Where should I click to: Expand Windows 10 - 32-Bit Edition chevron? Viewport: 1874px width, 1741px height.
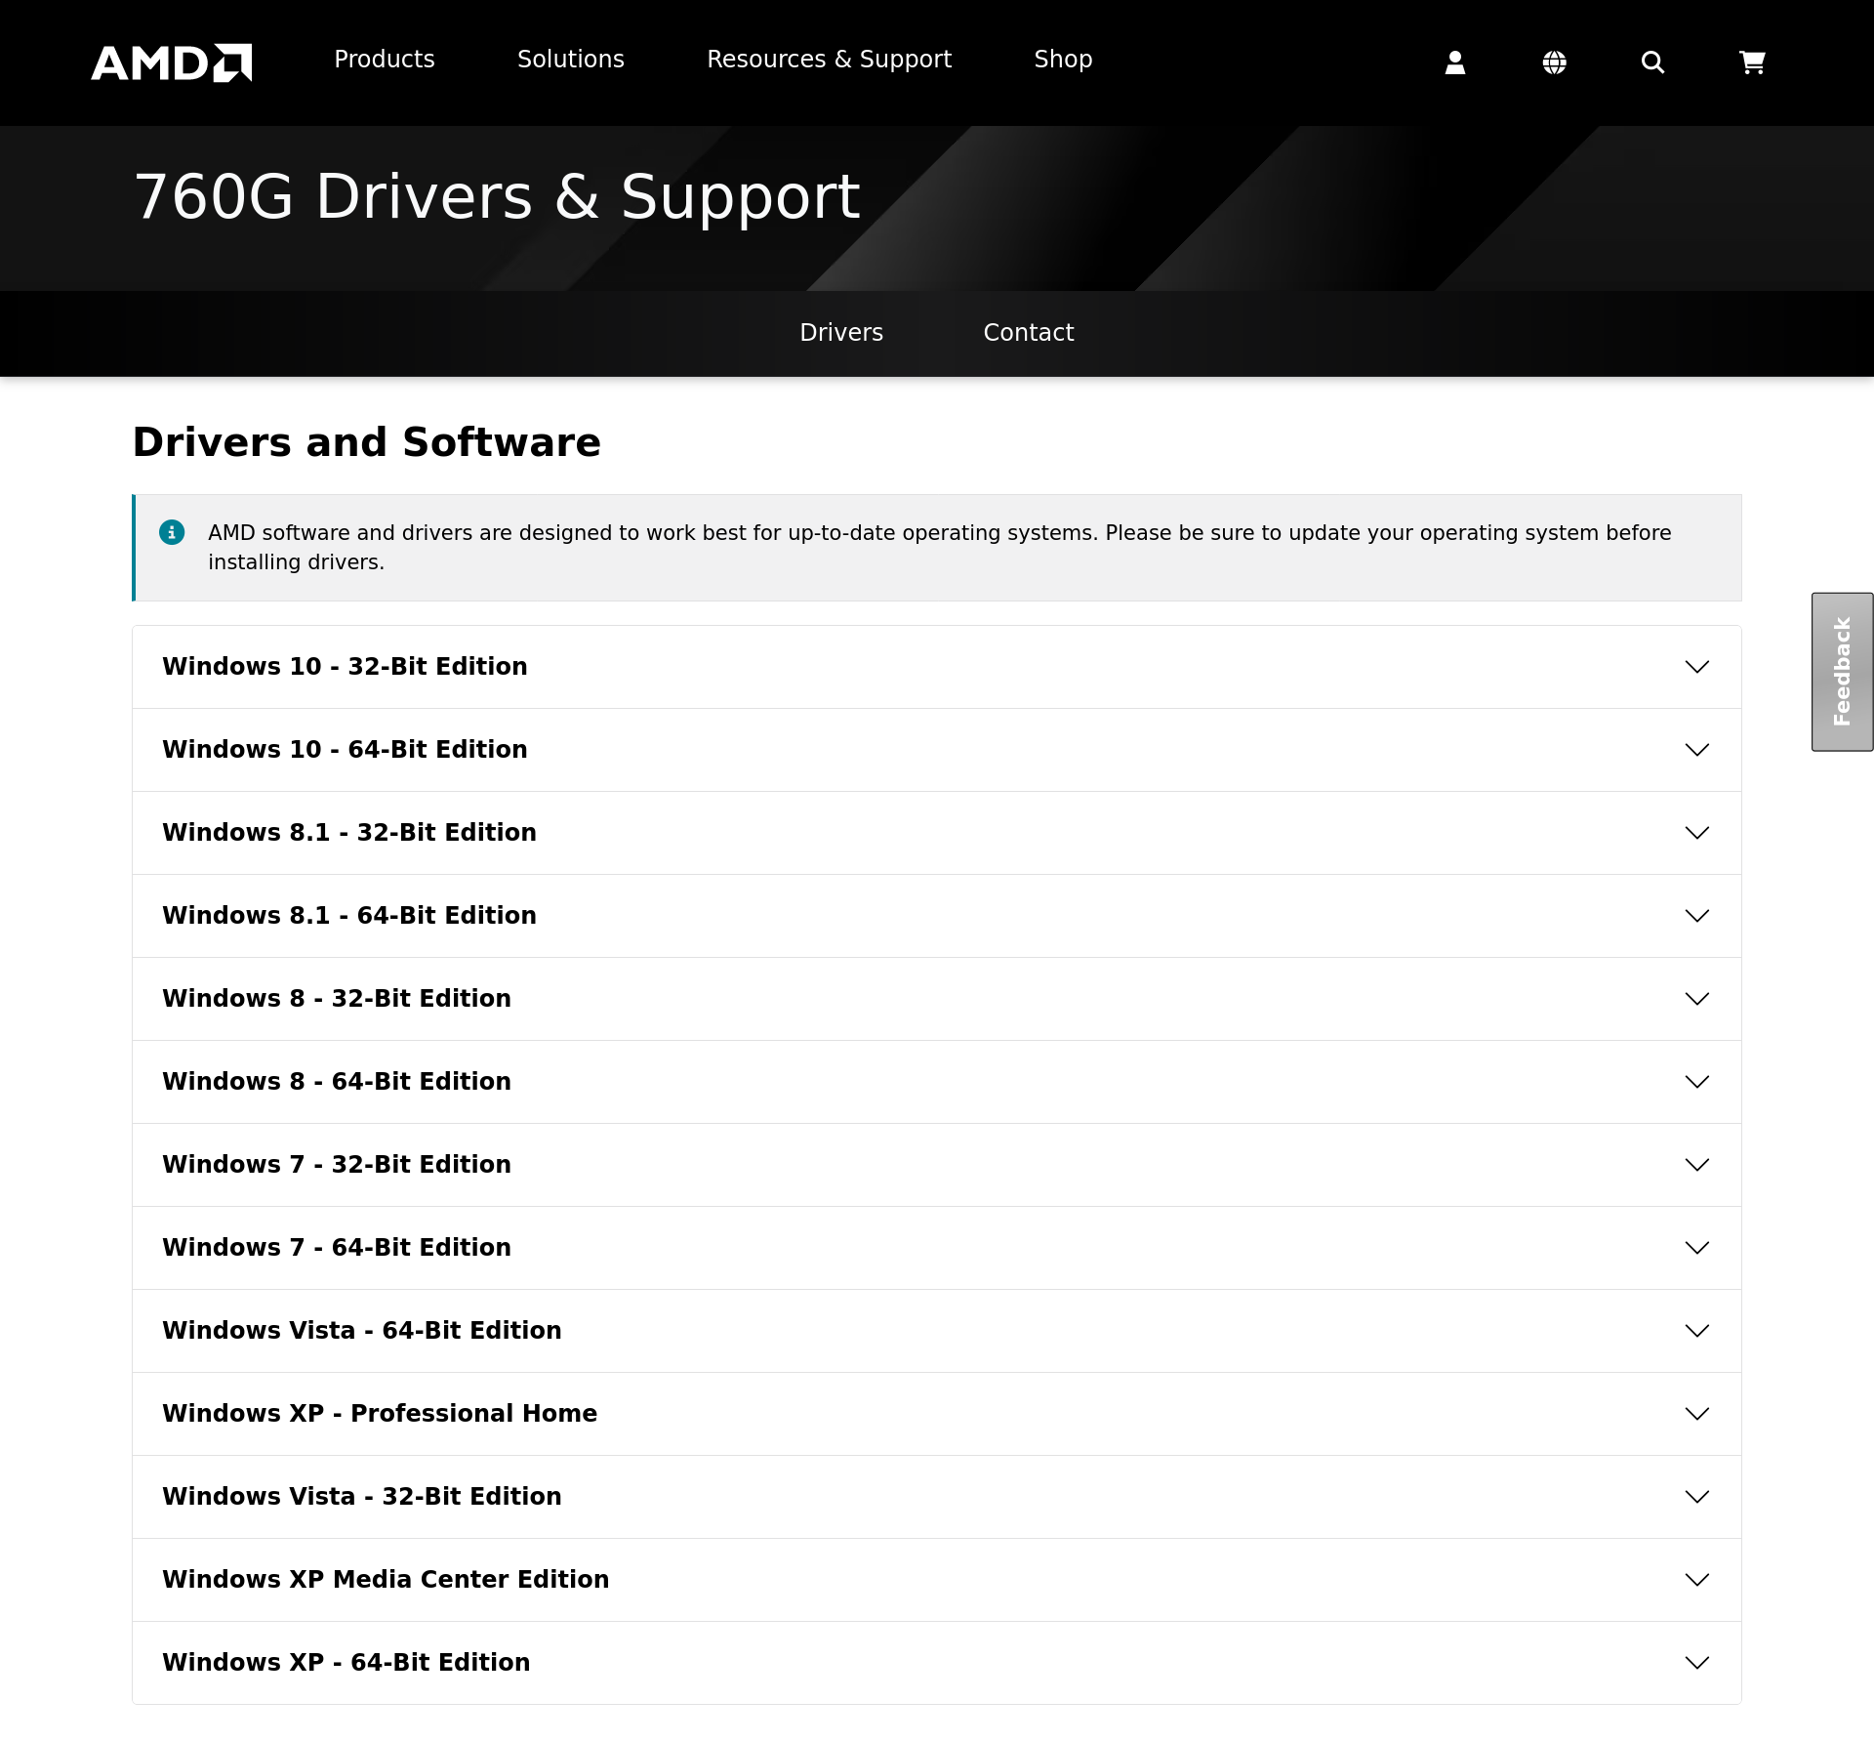coord(1697,667)
